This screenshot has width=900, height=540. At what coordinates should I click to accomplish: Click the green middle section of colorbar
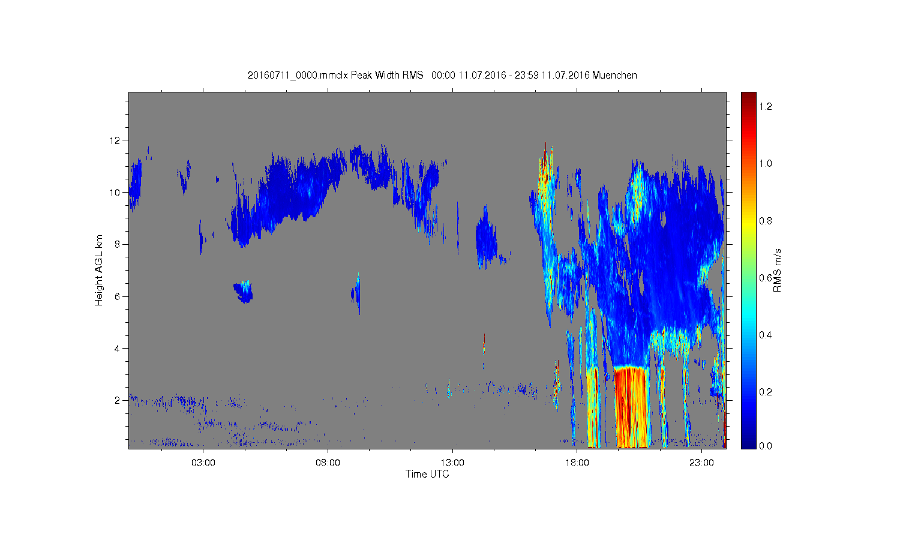point(748,270)
